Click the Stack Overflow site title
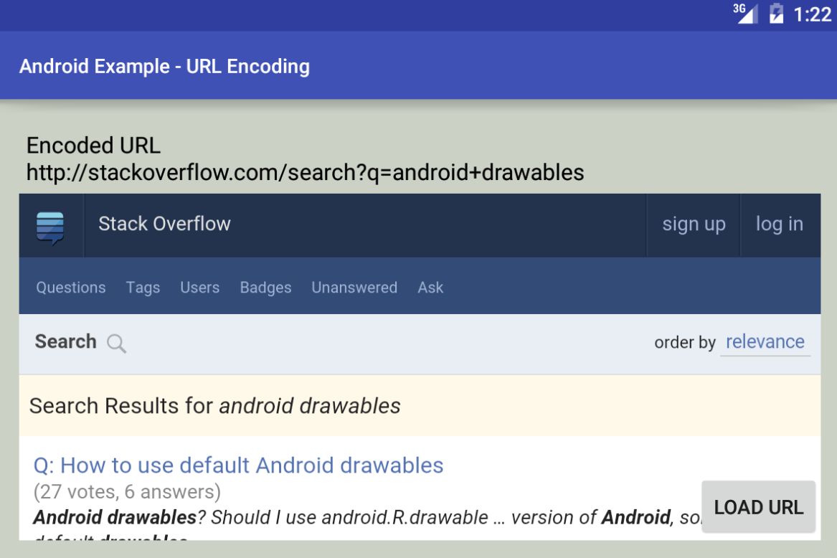The height and width of the screenshot is (558, 837). tap(164, 224)
